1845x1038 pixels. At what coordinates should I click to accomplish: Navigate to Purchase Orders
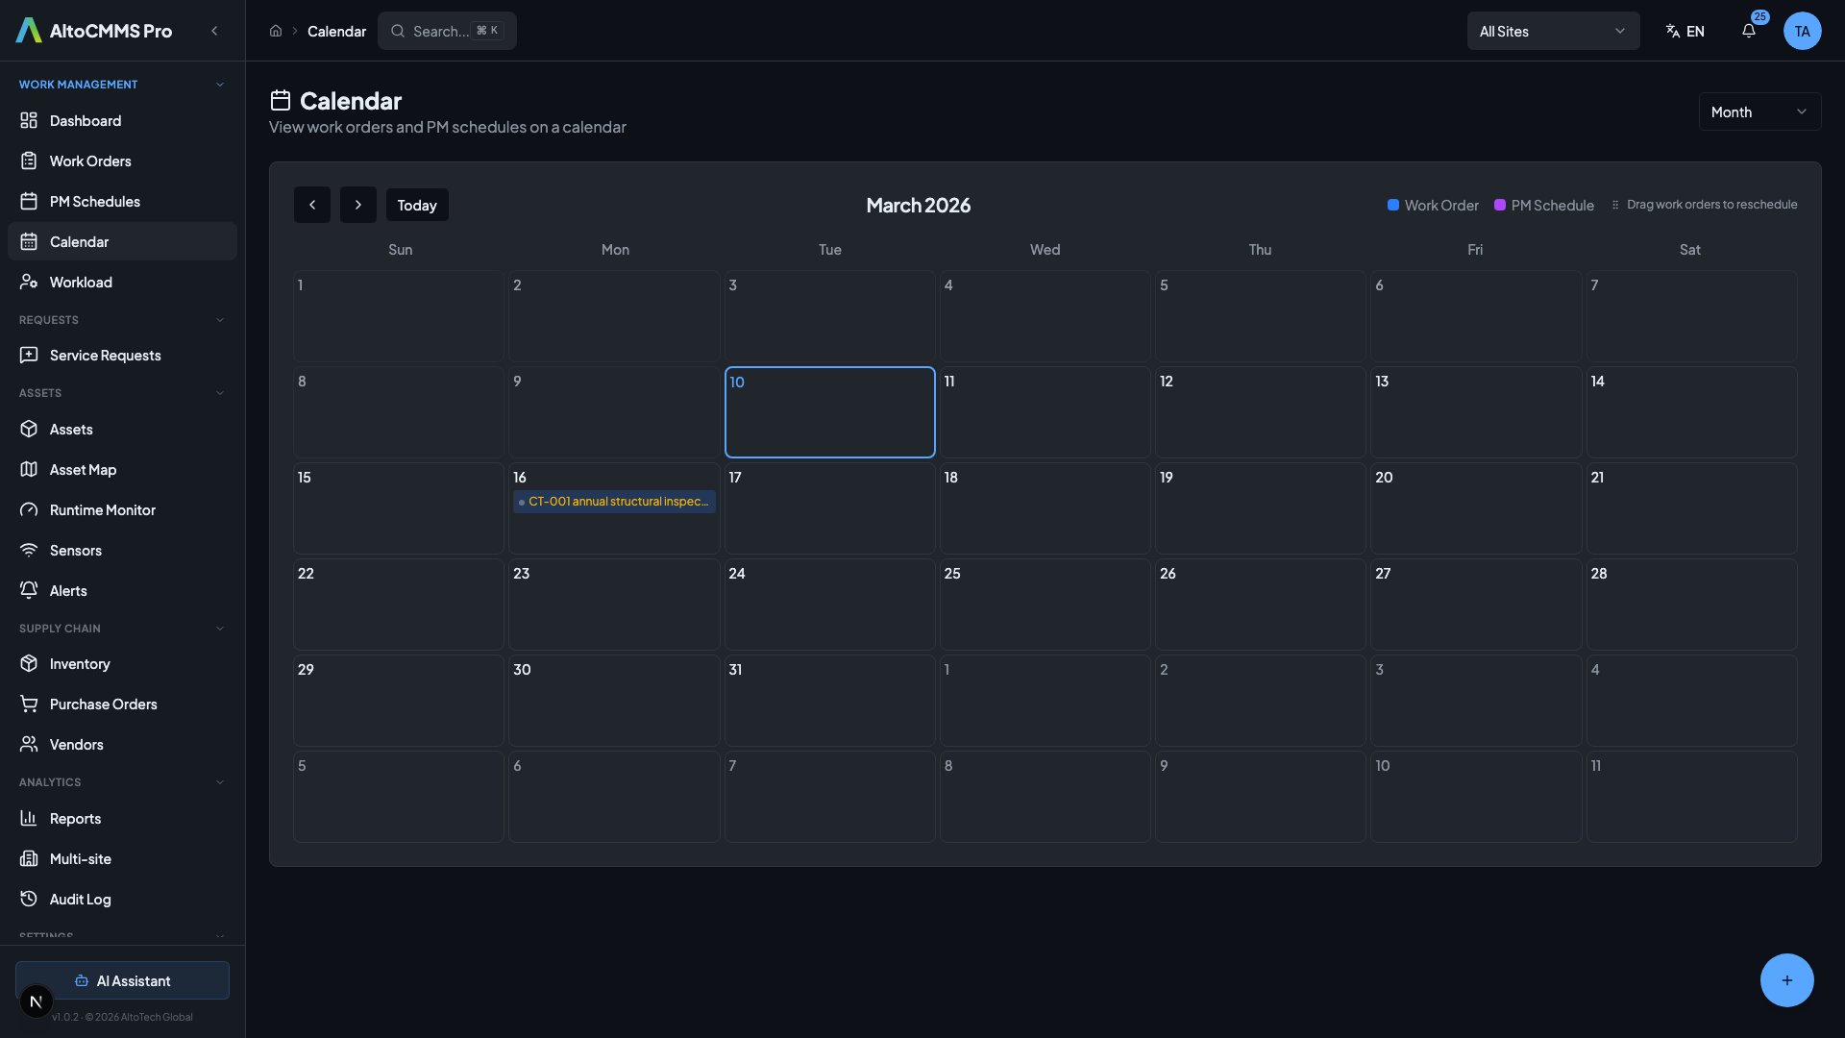pos(103,704)
